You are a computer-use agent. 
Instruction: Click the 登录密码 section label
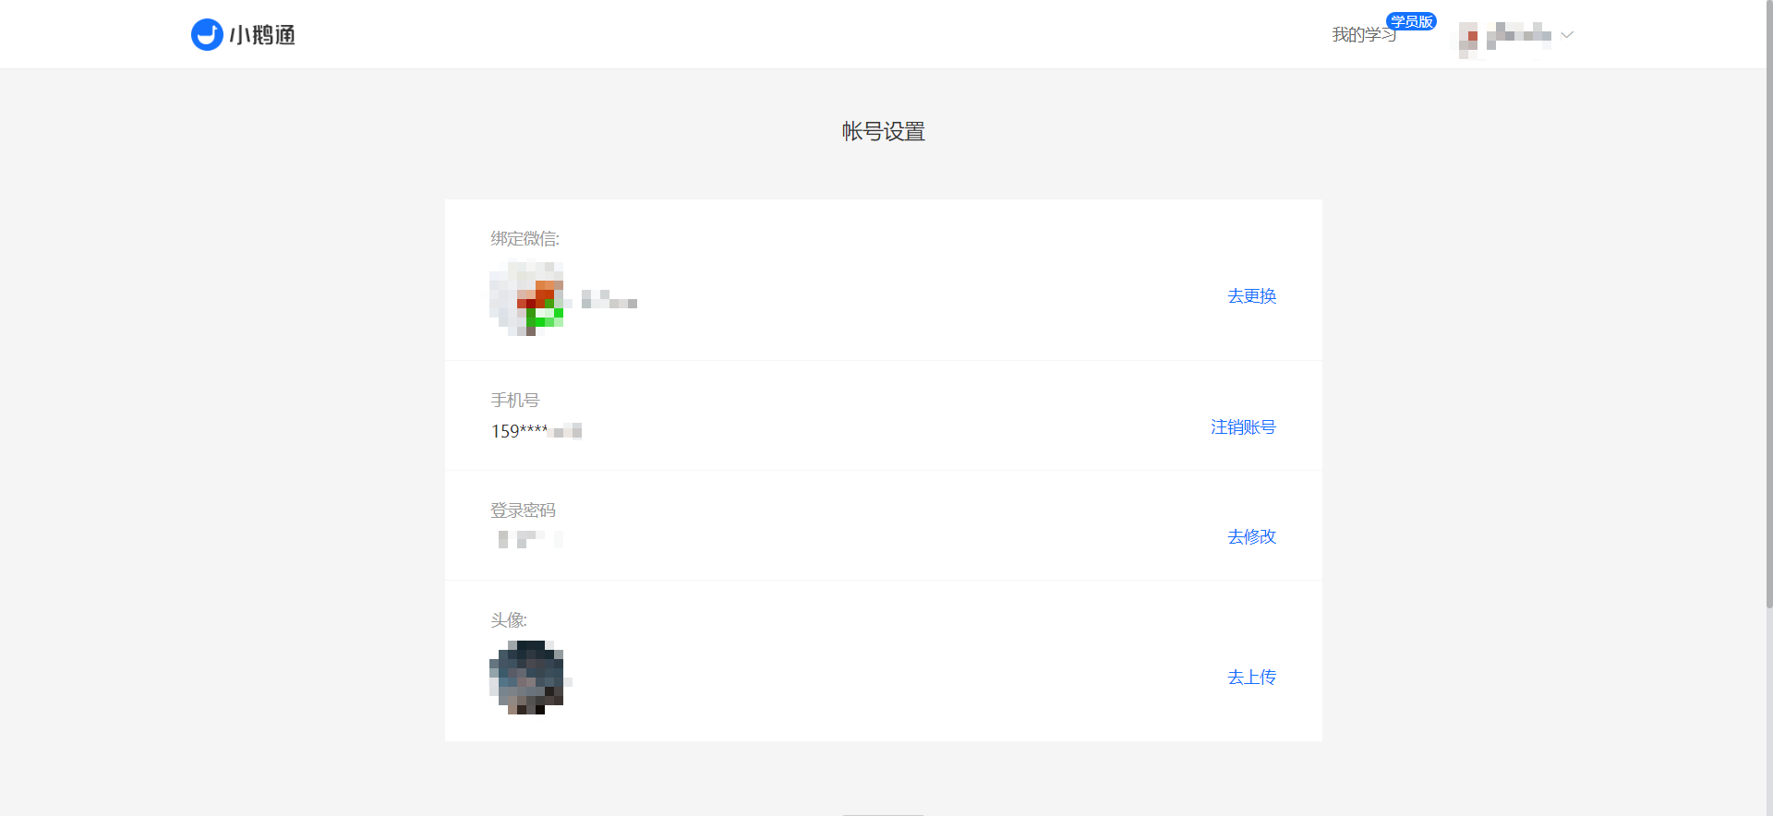point(523,510)
